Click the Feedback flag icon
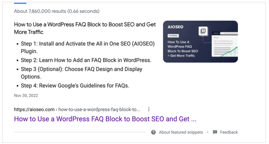This screenshot has width=269, height=144. pyautogui.click(x=215, y=132)
